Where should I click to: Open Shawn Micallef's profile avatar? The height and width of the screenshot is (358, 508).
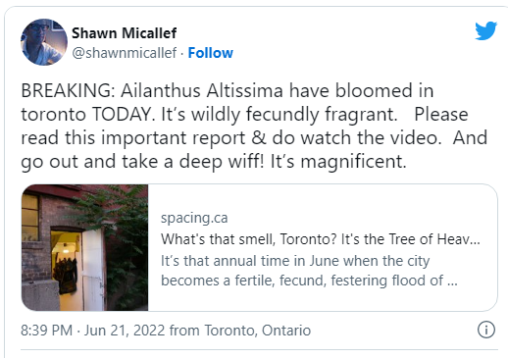click(x=44, y=42)
